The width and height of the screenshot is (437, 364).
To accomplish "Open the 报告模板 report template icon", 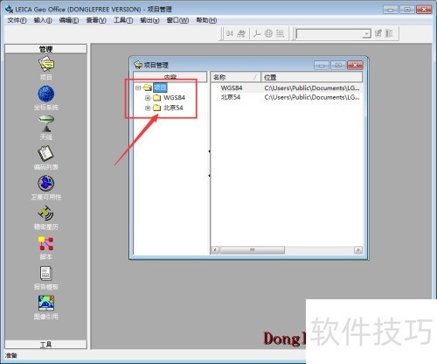I will click(x=45, y=274).
